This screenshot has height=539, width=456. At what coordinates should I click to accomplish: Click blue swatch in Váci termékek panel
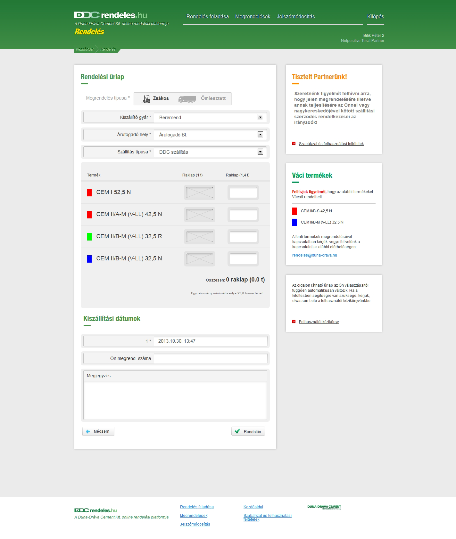(x=294, y=222)
